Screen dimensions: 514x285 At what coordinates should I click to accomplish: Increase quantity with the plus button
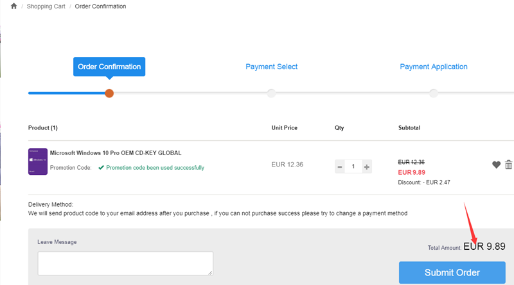pos(367,167)
